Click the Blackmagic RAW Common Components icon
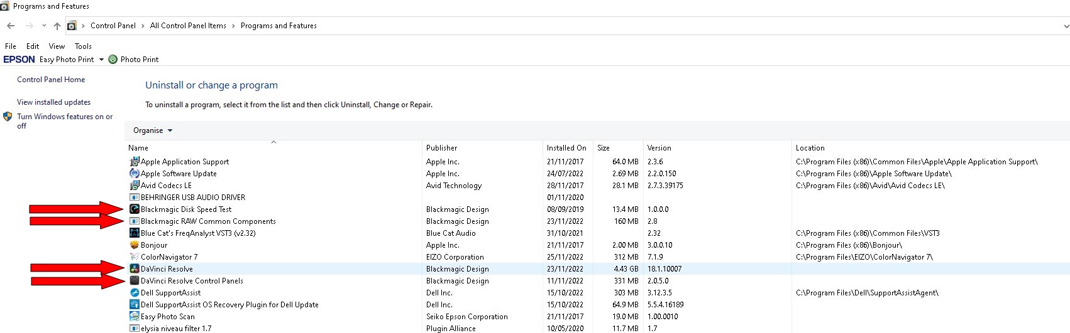This screenshot has width=1070, height=333. click(134, 221)
